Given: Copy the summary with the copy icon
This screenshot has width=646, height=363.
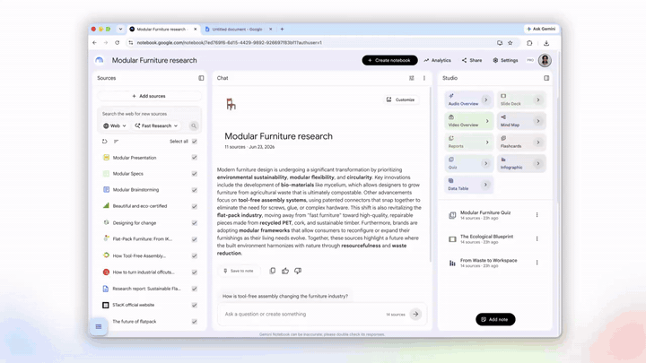Looking at the screenshot, I should pos(273,271).
